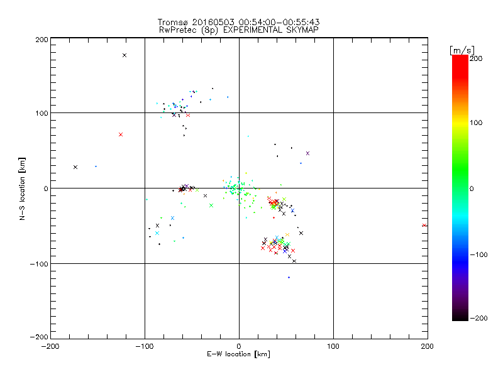503x377 pixels.
Task: Click the isolated black X marker near the top-left
Action: [124, 55]
